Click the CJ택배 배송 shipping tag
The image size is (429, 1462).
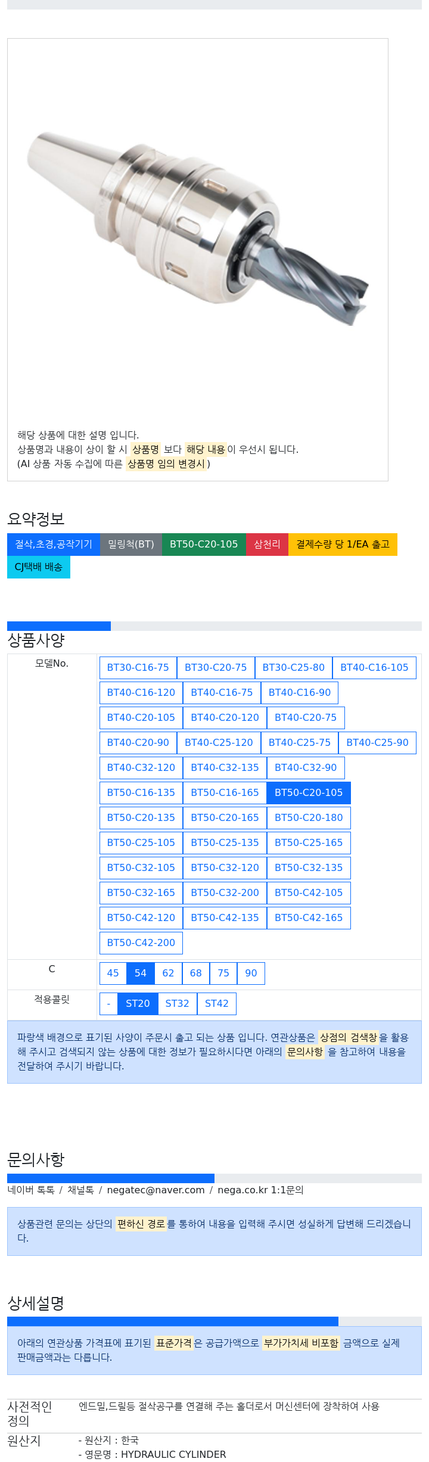39,567
